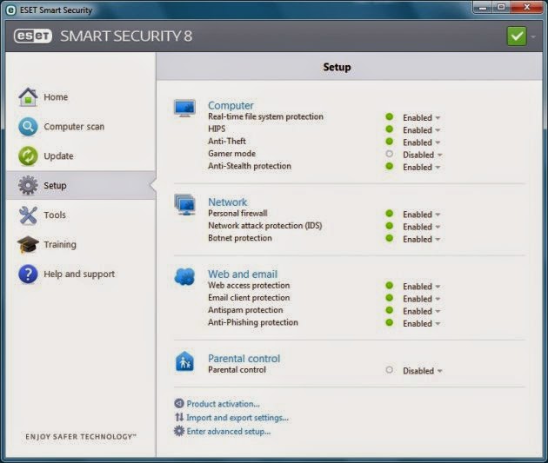This screenshot has height=463, width=548.
Task: Click the Gamer mode label
Action: 231,154
